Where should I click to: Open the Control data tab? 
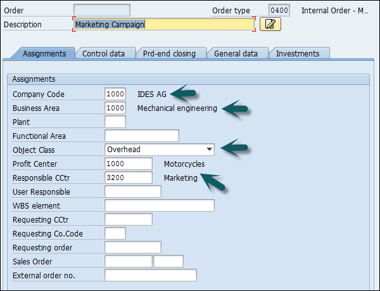[x=103, y=54]
